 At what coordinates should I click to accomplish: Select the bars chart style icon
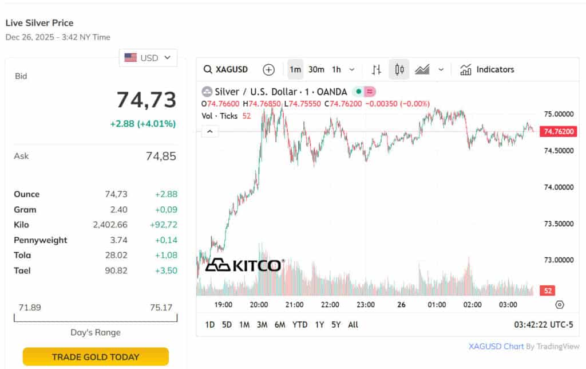tap(377, 69)
